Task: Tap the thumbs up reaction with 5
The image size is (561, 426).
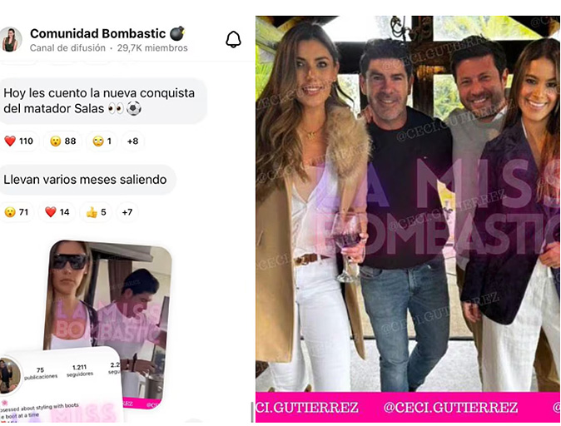Action: (96, 212)
